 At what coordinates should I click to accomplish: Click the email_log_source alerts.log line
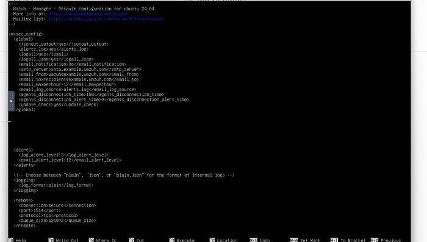coord(77,89)
